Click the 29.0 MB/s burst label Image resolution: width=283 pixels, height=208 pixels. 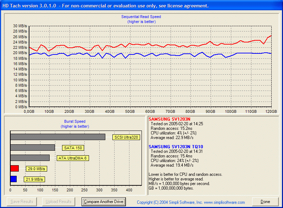click(37, 169)
